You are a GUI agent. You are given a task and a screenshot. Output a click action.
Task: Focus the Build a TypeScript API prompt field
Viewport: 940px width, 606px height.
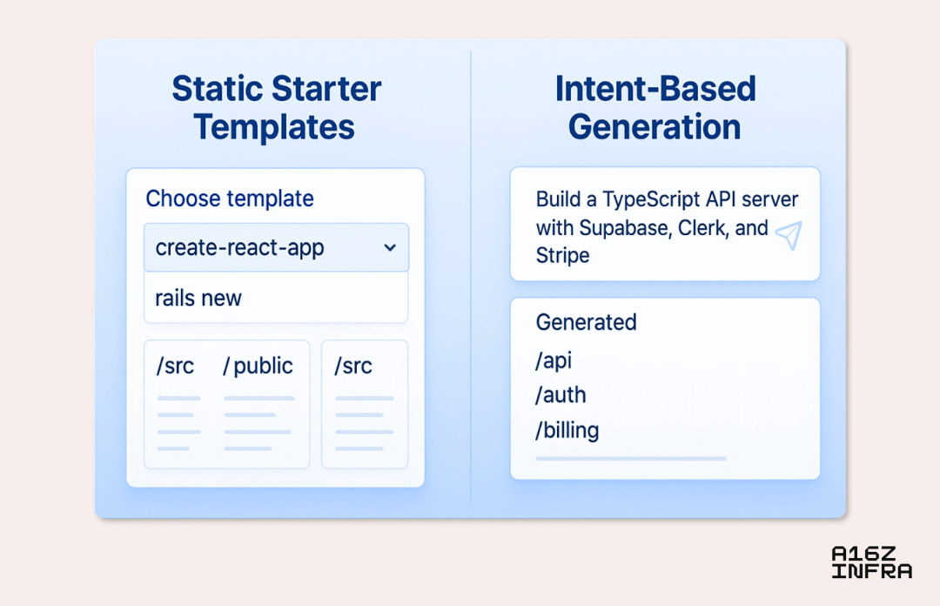[665, 224]
